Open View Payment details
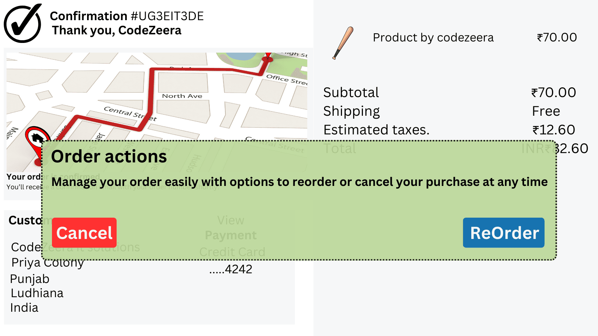This screenshot has width=598, height=336. tap(230, 228)
